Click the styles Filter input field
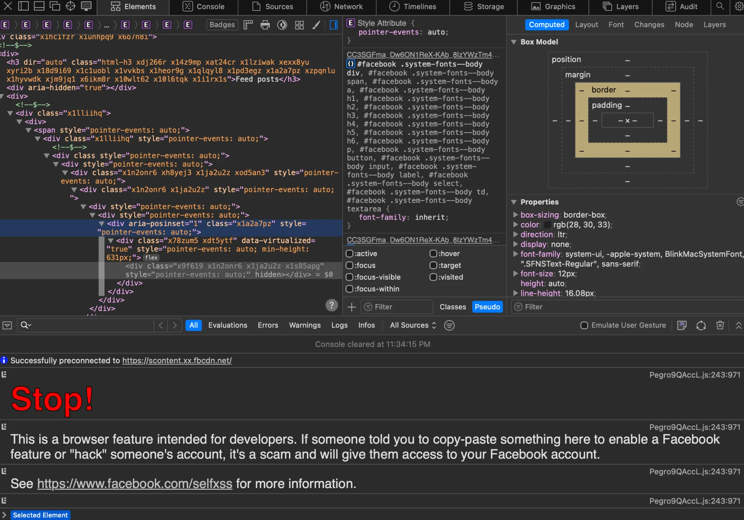 [x=397, y=307]
